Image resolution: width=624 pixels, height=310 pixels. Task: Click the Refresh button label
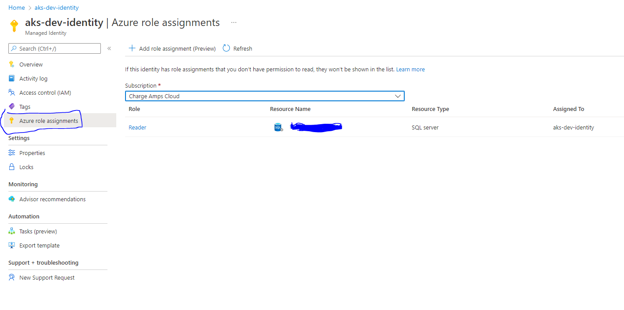[x=243, y=48]
